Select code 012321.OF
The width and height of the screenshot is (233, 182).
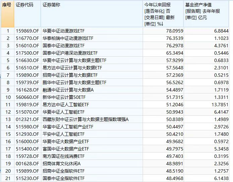point(27,119)
